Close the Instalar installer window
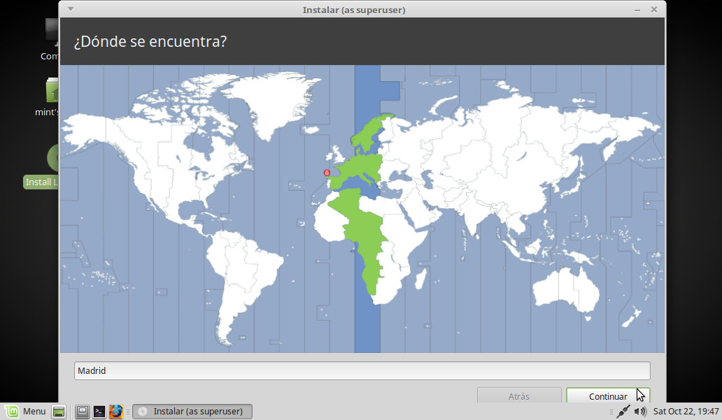 point(654,10)
